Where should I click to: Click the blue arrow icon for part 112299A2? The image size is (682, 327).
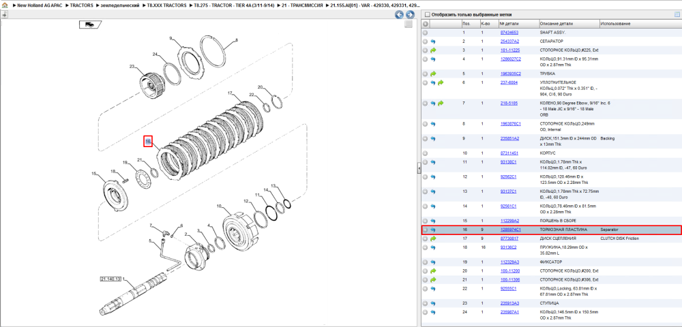pos(433,221)
